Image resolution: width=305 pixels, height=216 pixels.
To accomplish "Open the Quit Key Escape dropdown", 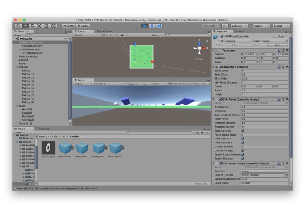I will pos(265,171).
